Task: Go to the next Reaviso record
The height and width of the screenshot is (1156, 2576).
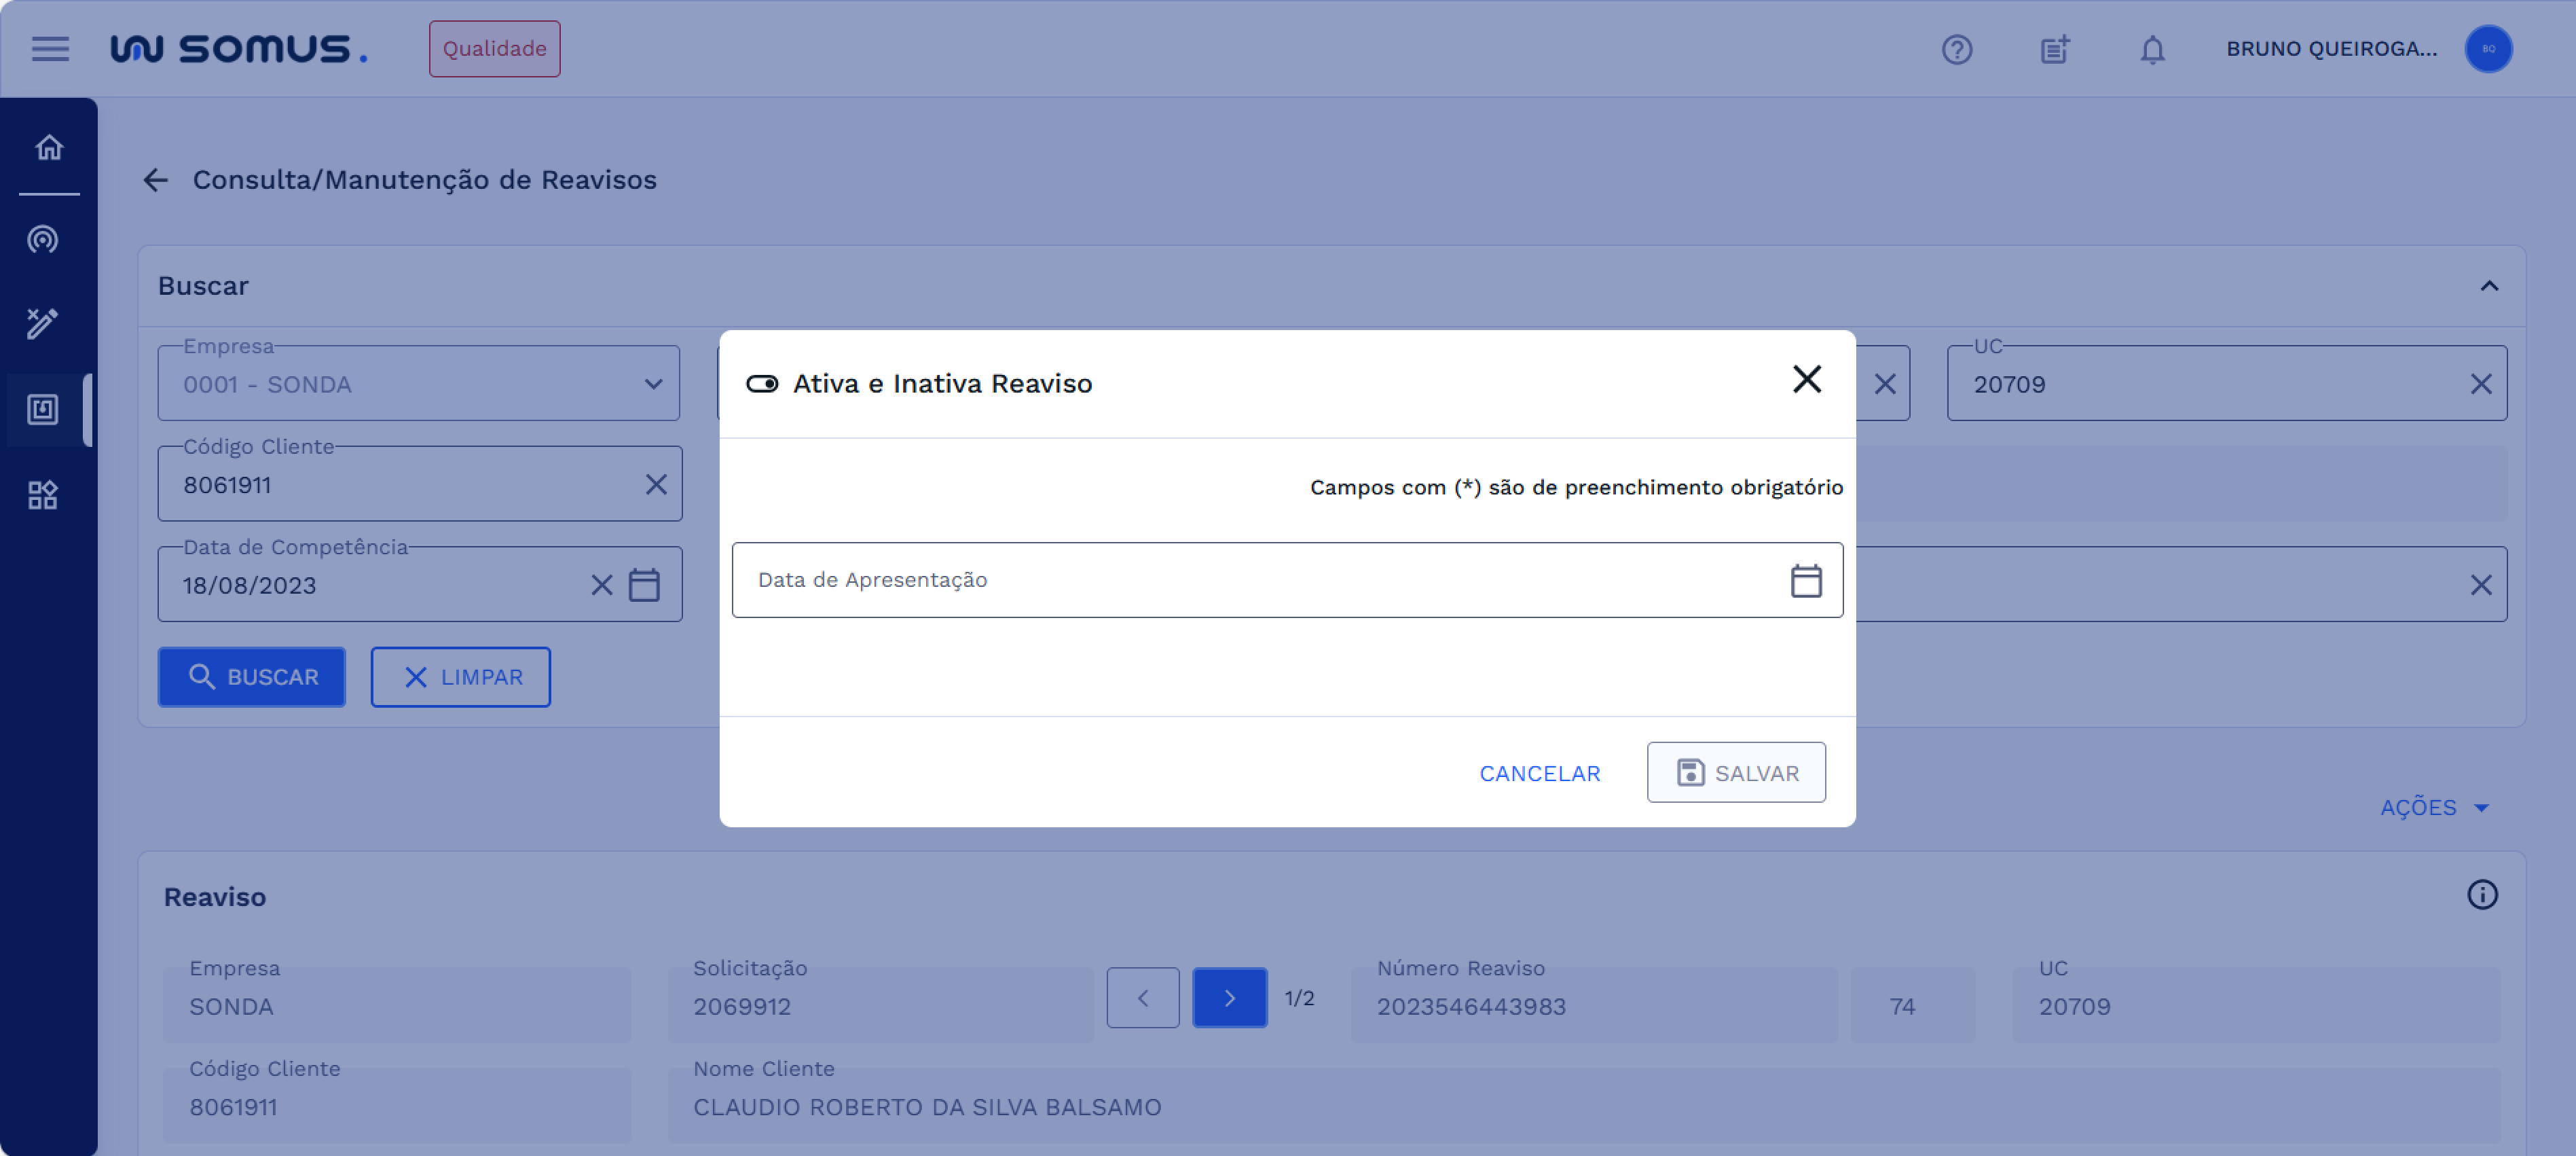Action: tap(1229, 997)
